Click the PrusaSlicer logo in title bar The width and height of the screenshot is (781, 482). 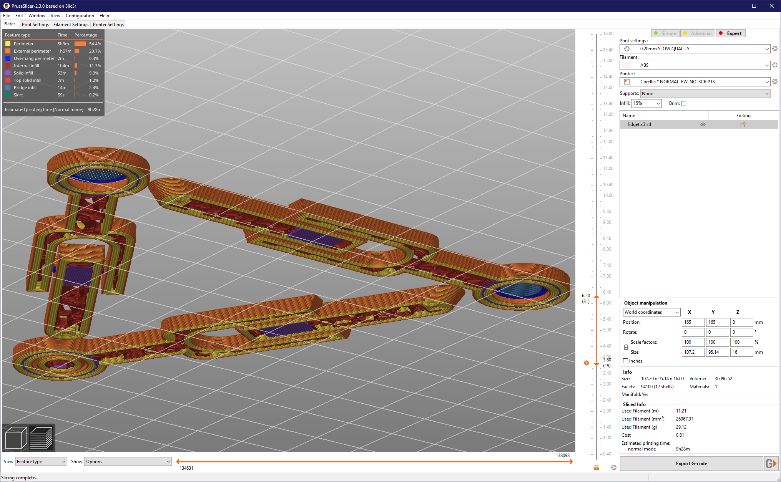6,6
